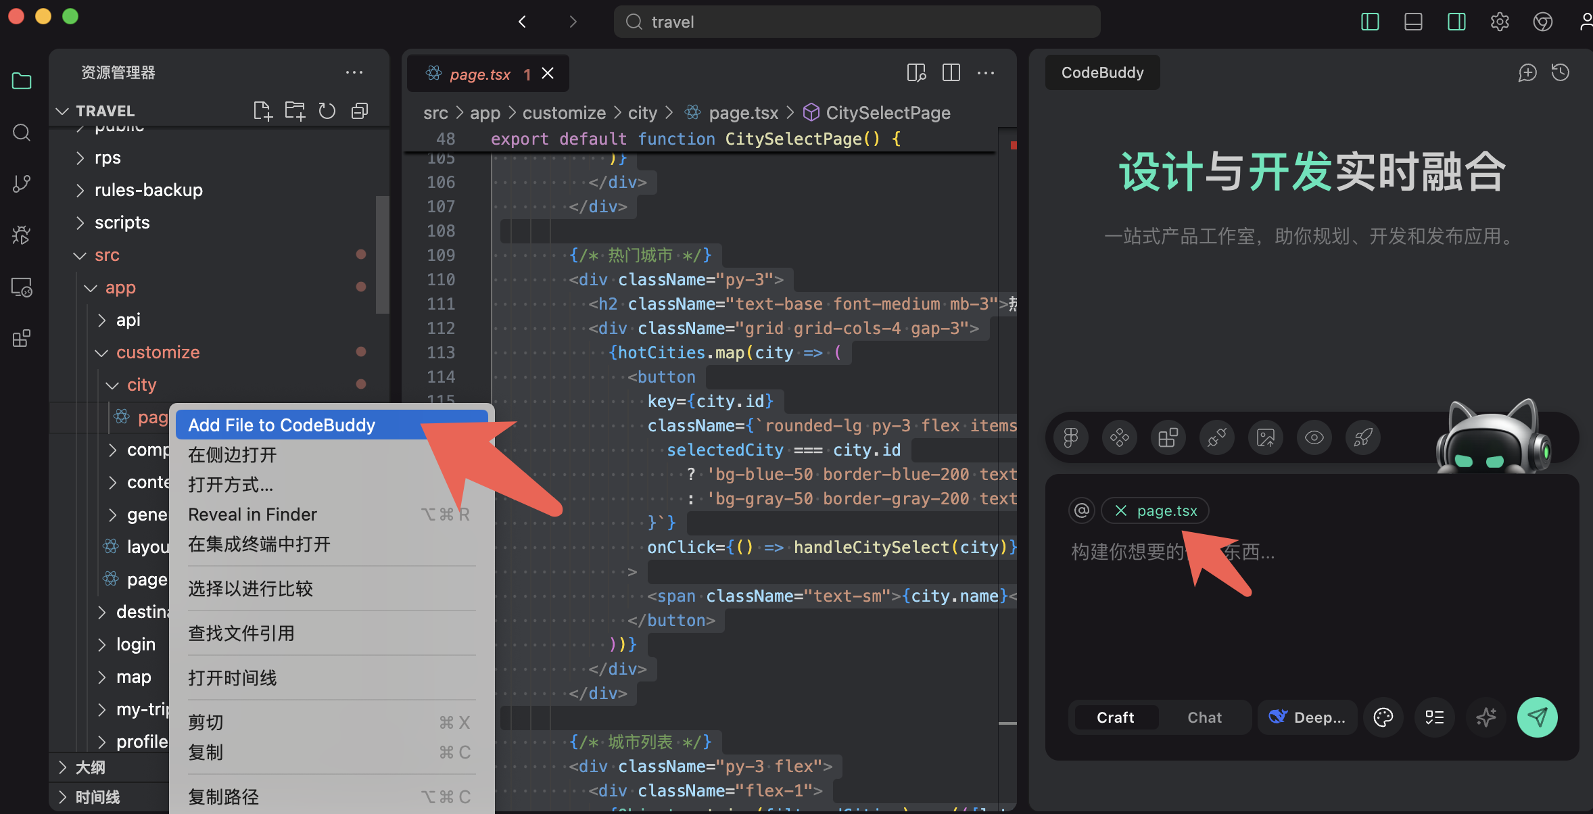Click the send message paper-plane button

[x=1537, y=717]
